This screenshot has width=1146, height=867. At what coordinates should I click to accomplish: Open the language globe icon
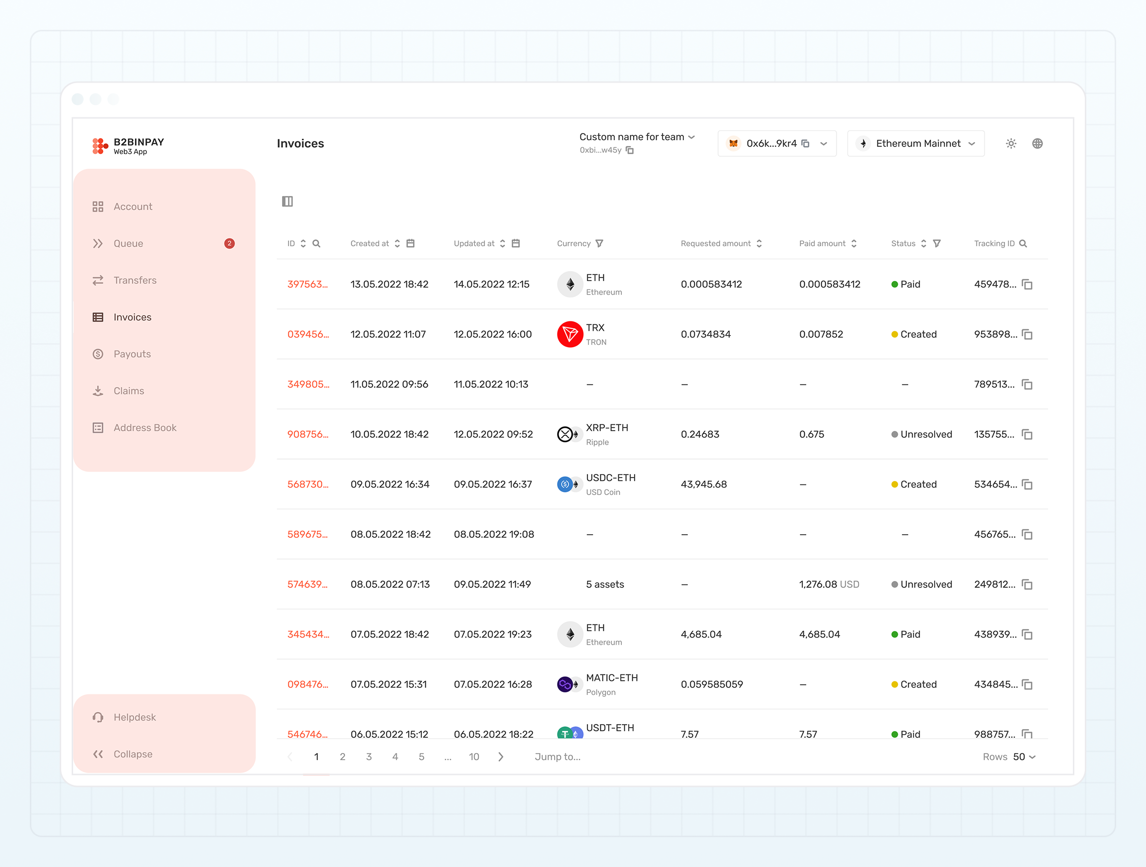pos(1037,144)
